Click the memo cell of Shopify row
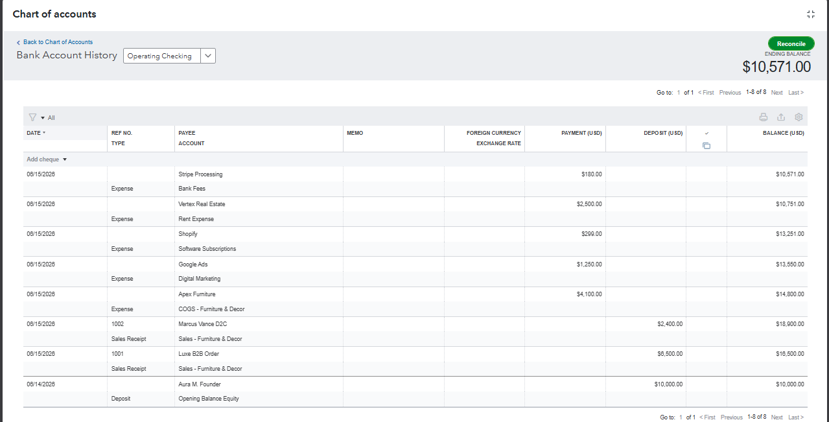The width and height of the screenshot is (829, 422). coord(393,234)
